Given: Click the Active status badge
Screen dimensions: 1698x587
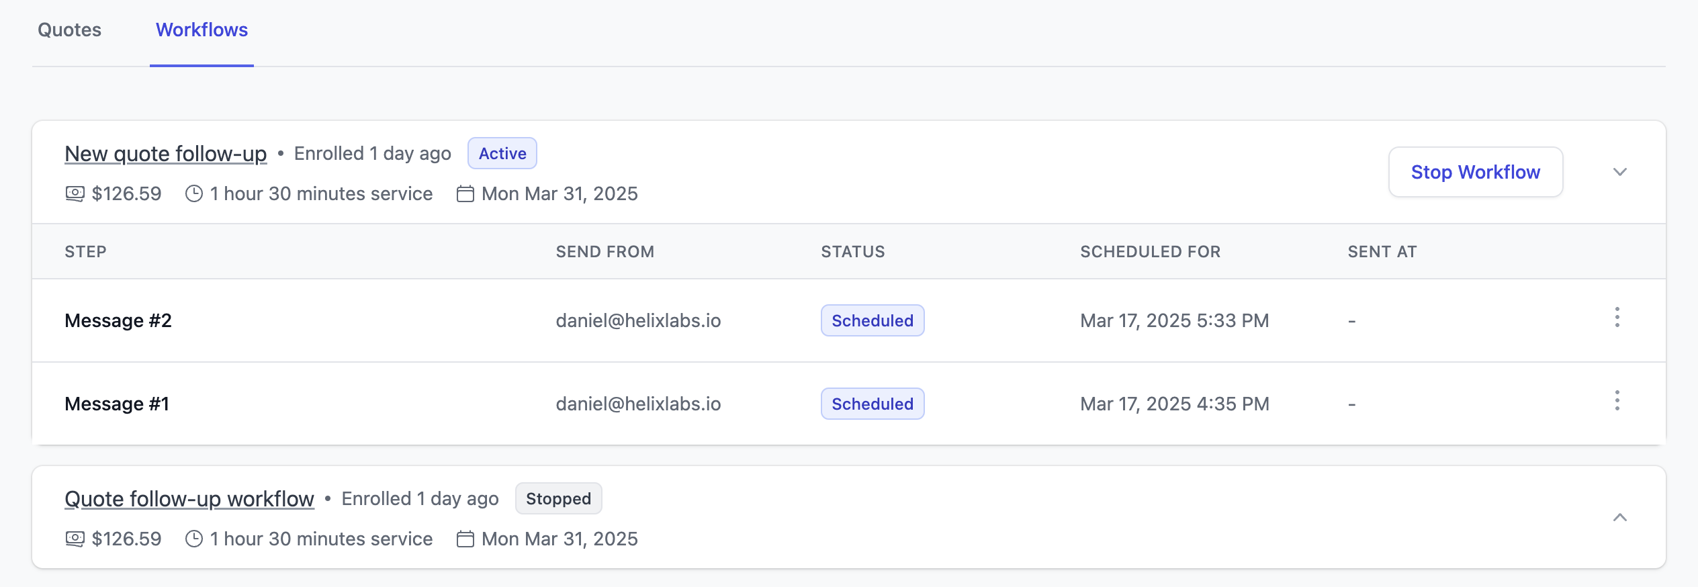Looking at the screenshot, I should 502,153.
